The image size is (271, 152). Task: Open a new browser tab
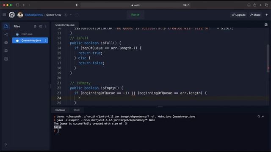[260, 5]
